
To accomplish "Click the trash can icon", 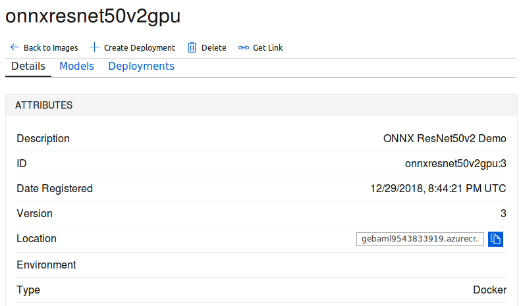I will 192,47.
